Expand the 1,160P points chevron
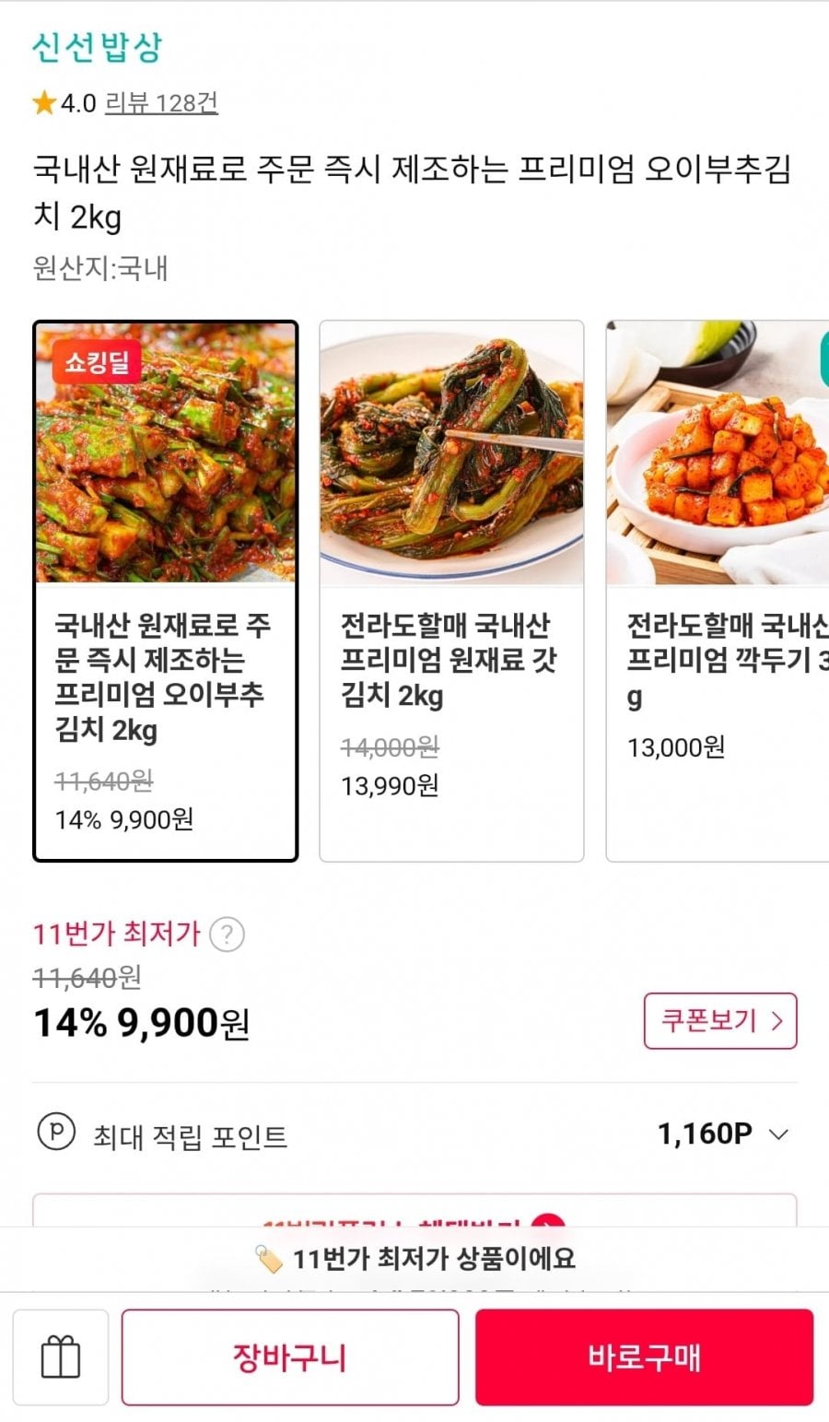 click(779, 1134)
